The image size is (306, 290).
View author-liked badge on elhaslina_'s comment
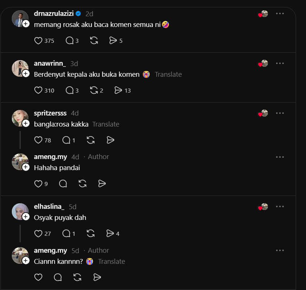pos(263,207)
